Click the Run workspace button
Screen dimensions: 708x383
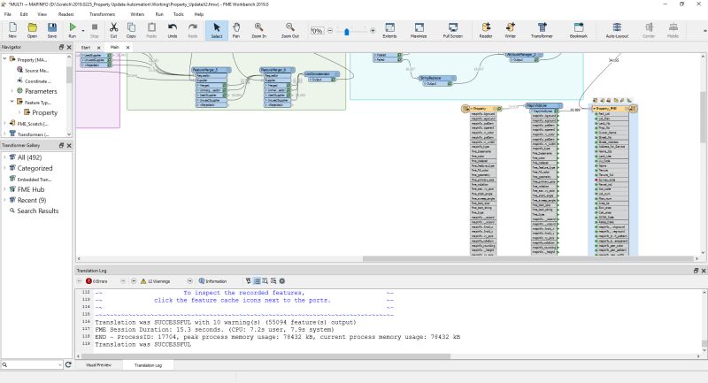tap(73, 29)
